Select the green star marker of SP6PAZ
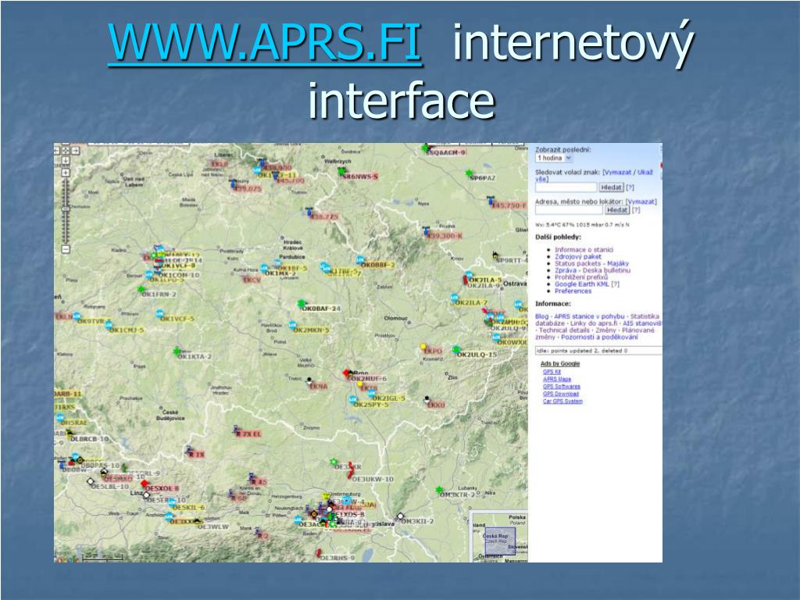Image resolution: width=800 pixels, height=600 pixels. pyautogui.click(x=469, y=173)
